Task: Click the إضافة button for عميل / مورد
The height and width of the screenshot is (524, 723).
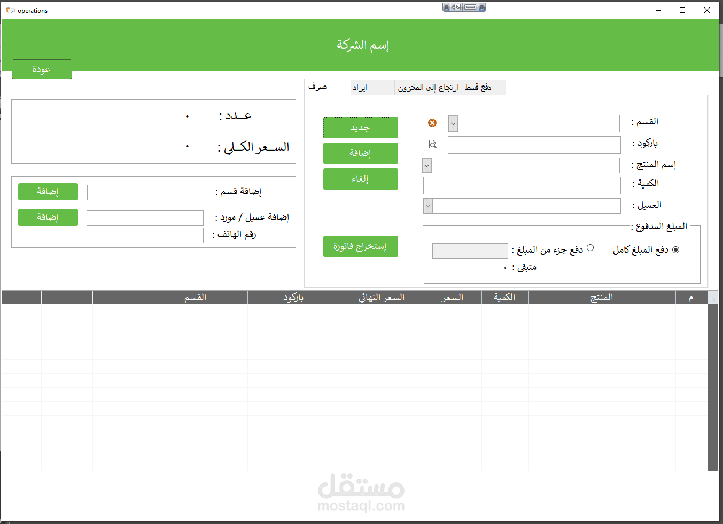Action: (48, 217)
